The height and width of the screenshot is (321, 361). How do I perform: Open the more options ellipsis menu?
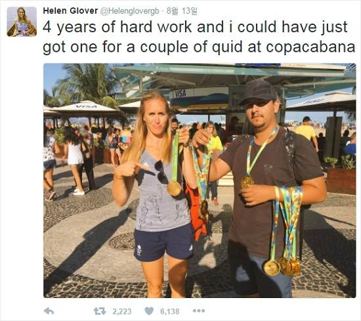(199, 311)
